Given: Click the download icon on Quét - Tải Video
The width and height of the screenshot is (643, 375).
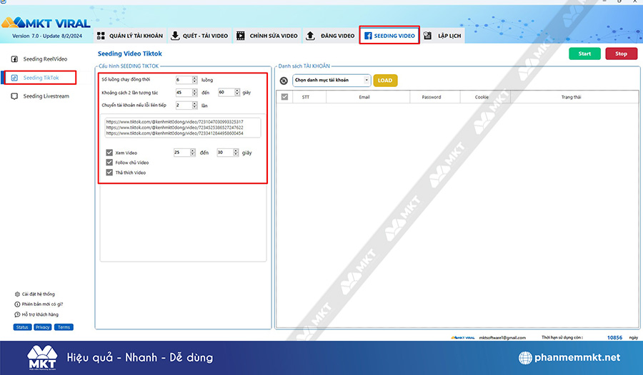Looking at the screenshot, I should click(x=175, y=36).
